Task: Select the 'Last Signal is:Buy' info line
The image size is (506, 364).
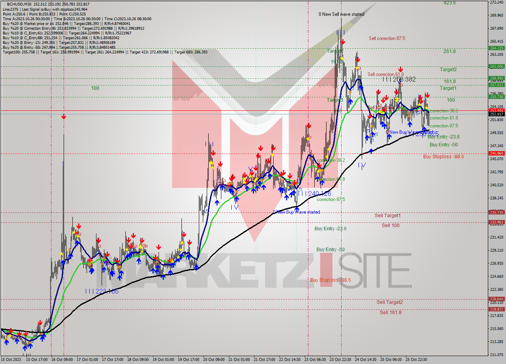Action: tap(45, 9)
